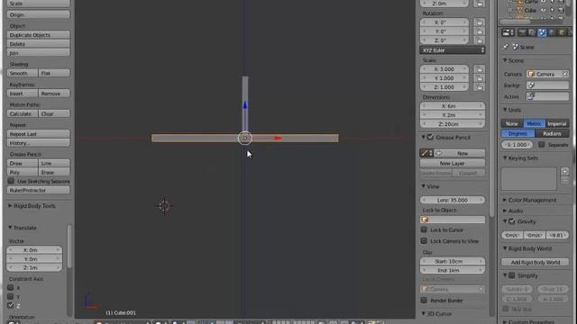Enable Render Border checkbox
The width and height of the screenshot is (577, 324).
click(x=424, y=300)
